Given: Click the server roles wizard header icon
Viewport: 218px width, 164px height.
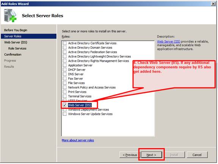Looking at the screenshot, I should point(10,15).
